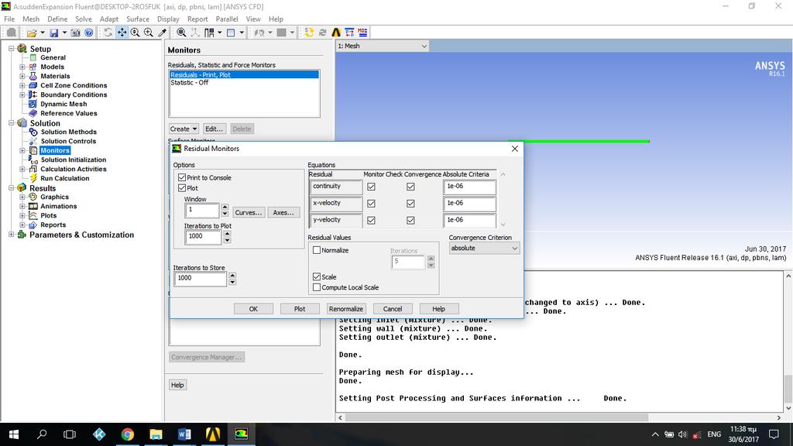Select Solution Methods in the tree

point(69,132)
